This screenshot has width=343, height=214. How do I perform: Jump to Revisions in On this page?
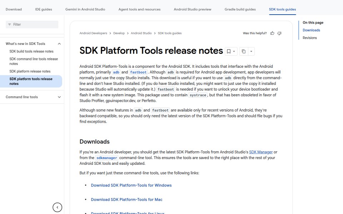(x=309, y=38)
